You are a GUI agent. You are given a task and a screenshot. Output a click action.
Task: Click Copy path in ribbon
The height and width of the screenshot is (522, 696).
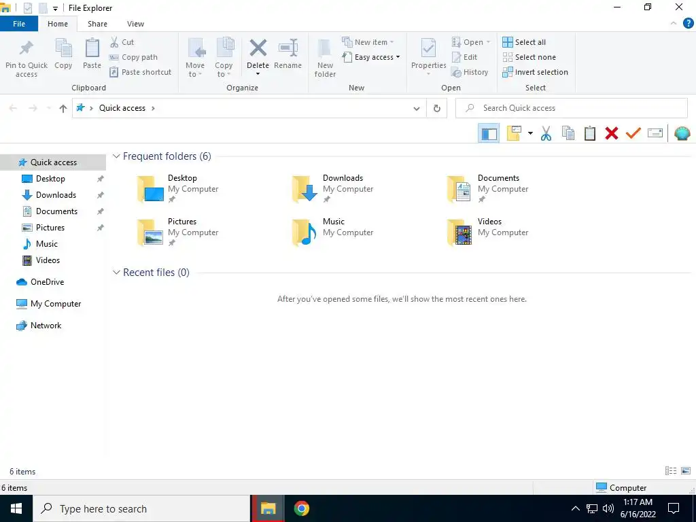coord(134,57)
